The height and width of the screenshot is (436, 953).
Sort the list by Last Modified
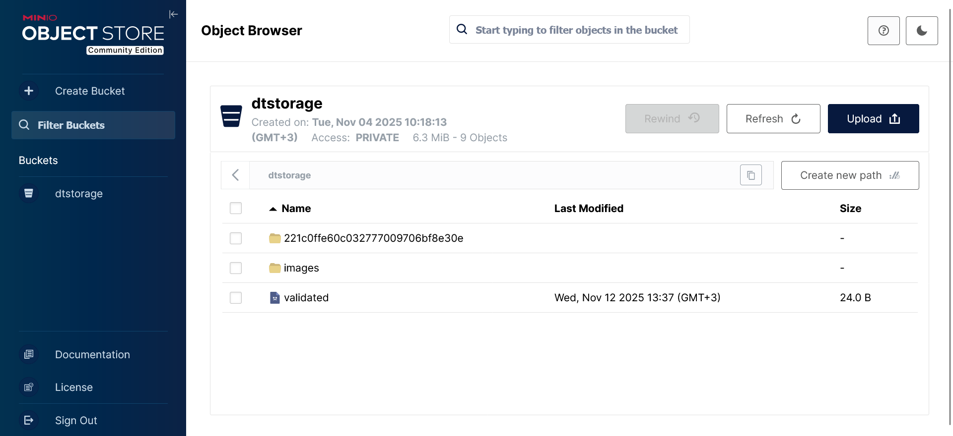588,209
